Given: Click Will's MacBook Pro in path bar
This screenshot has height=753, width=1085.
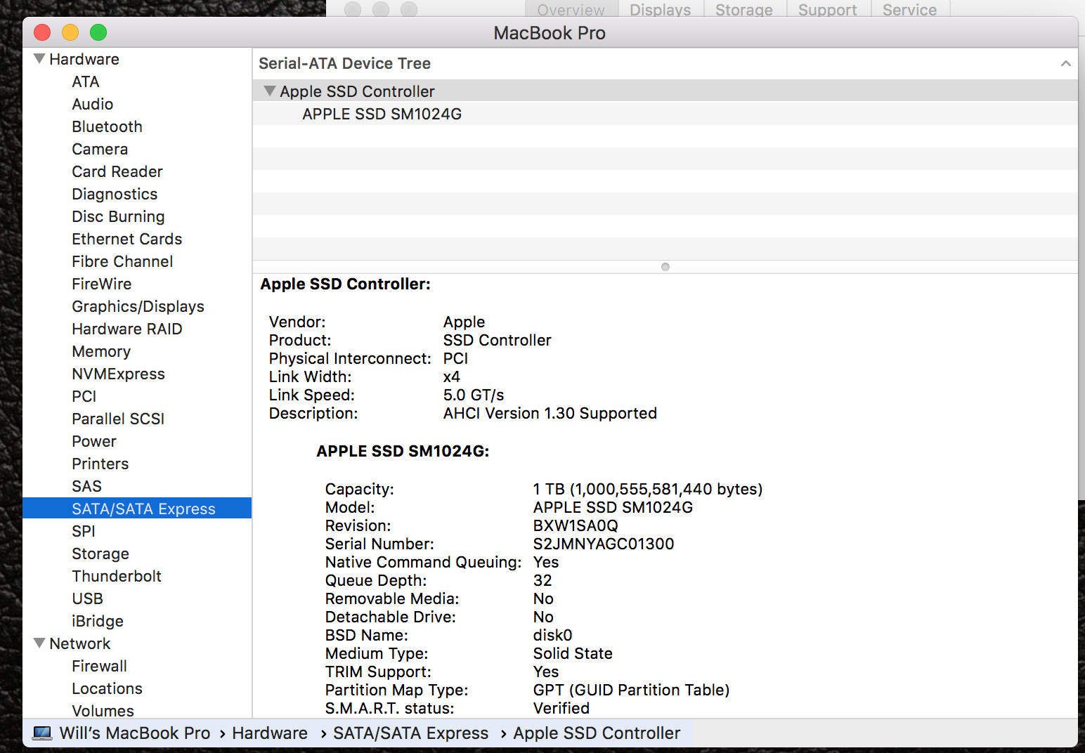Looking at the screenshot, I should coord(135,733).
